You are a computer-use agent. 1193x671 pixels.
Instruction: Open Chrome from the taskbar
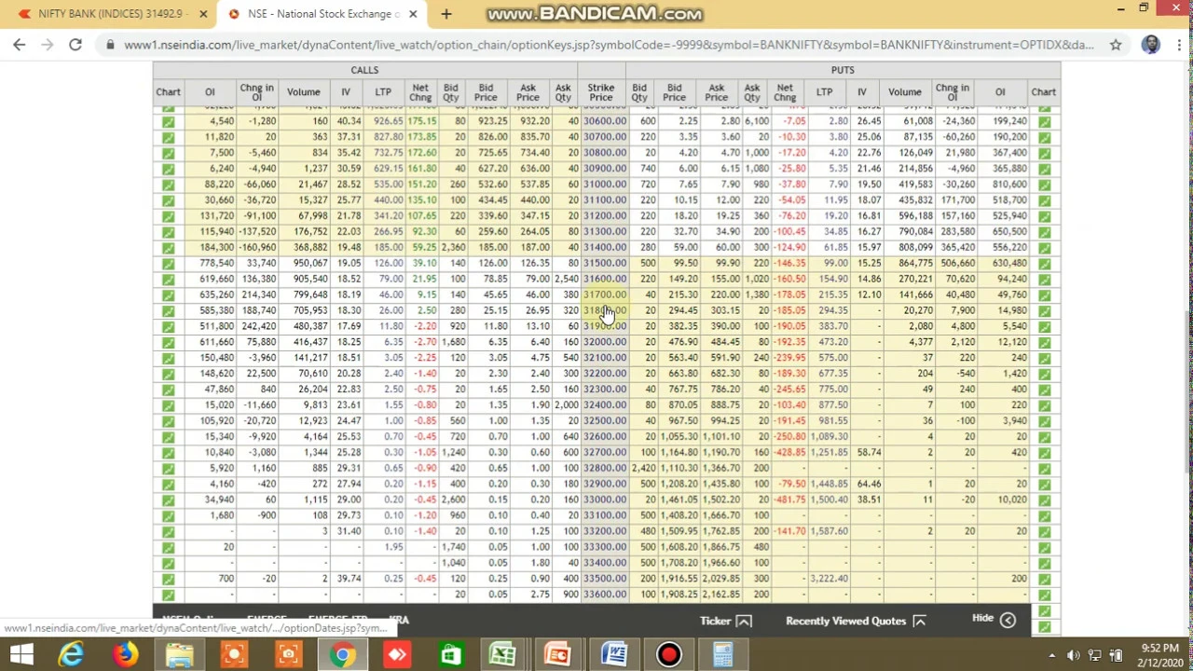(x=343, y=655)
